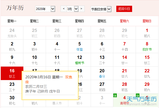The image size is (159, 108).
Task: Select February 25 初三 greyed date
Action: coord(34,33)
